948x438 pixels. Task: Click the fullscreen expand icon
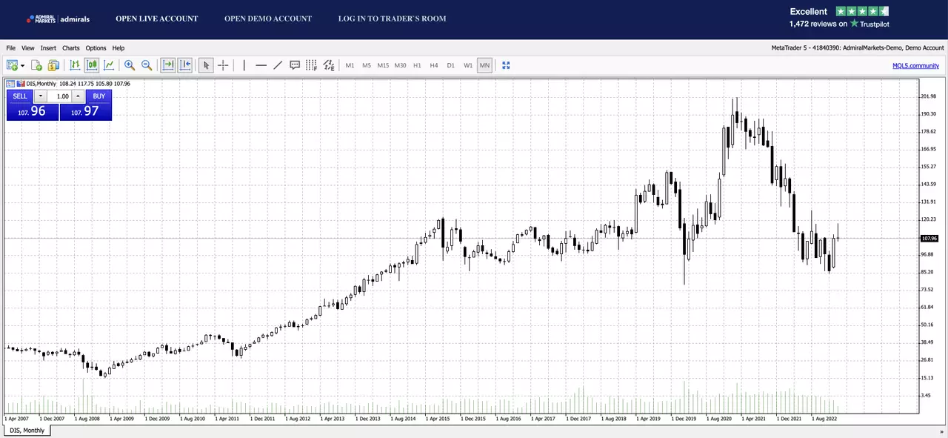pyautogui.click(x=506, y=65)
